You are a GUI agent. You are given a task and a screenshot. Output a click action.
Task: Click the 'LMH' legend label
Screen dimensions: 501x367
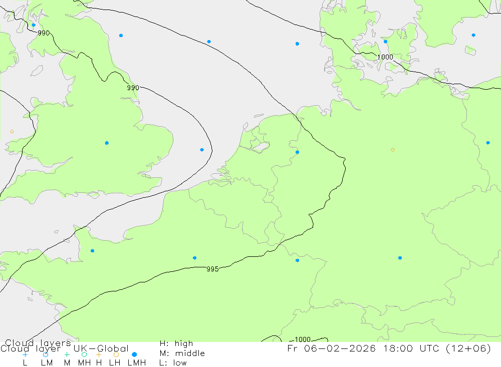pyautogui.click(x=137, y=363)
